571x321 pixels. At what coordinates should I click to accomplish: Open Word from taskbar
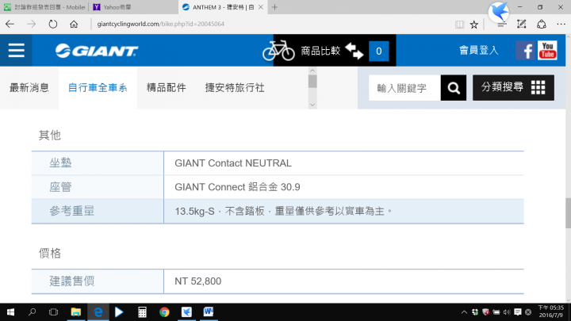209,312
